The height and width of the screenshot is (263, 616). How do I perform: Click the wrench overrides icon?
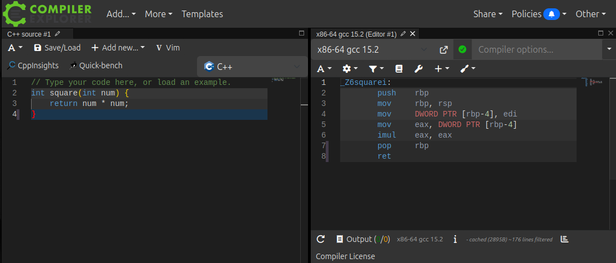(418, 69)
